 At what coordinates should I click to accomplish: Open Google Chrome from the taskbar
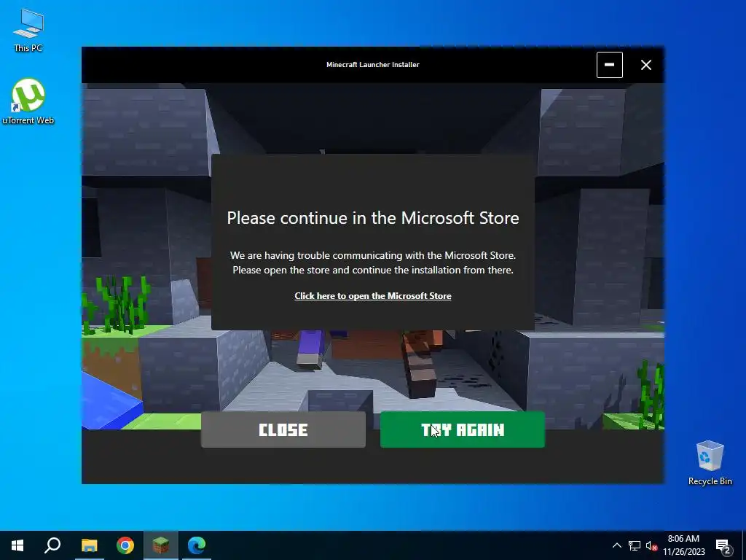[125, 545]
